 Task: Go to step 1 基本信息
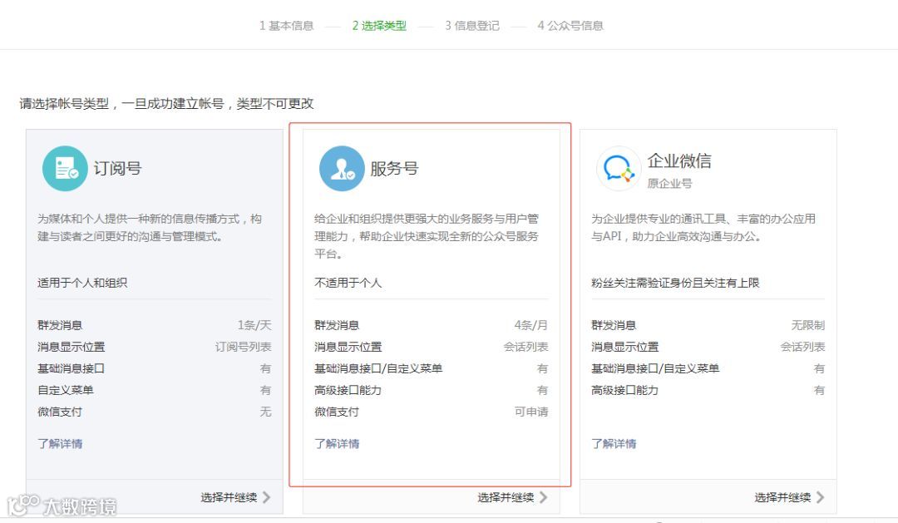286,26
